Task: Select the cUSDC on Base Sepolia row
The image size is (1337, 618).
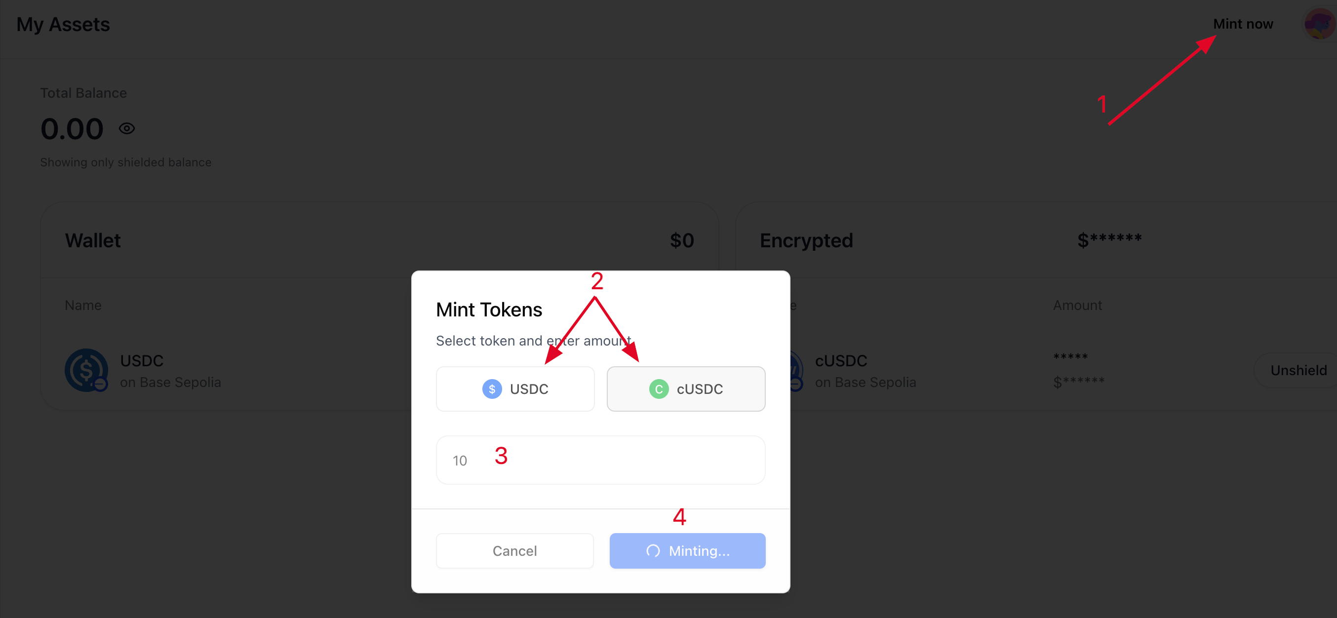Action: [x=865, y=371]
